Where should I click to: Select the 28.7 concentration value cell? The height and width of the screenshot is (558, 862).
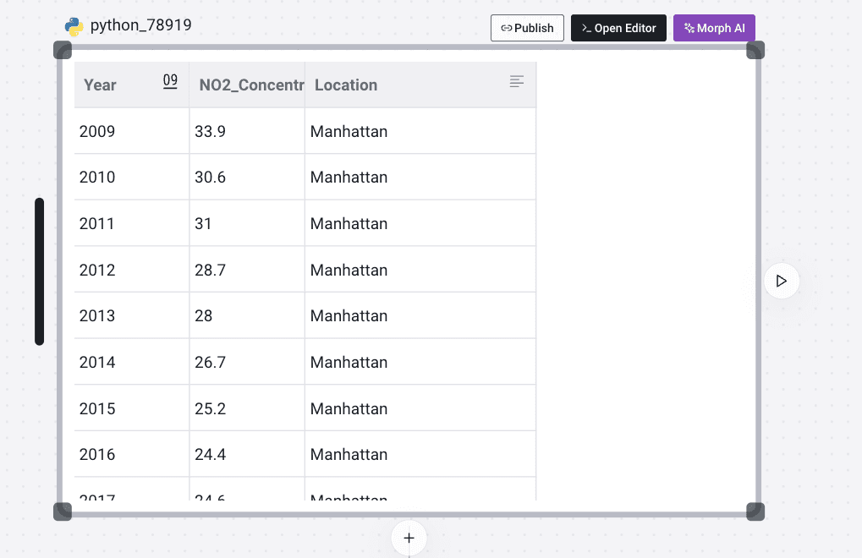246,270
